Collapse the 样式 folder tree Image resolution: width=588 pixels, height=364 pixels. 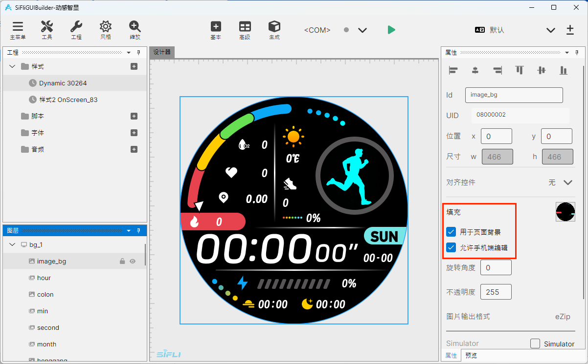[x=13, y=66]
